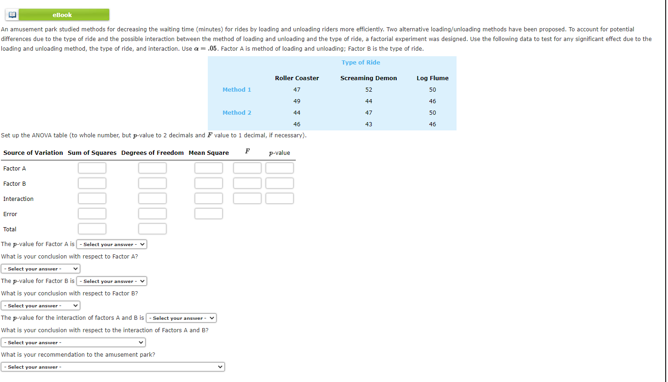Open the p-value for Factor A dropdown
This screenshot has height=382, width=668.
111,244
